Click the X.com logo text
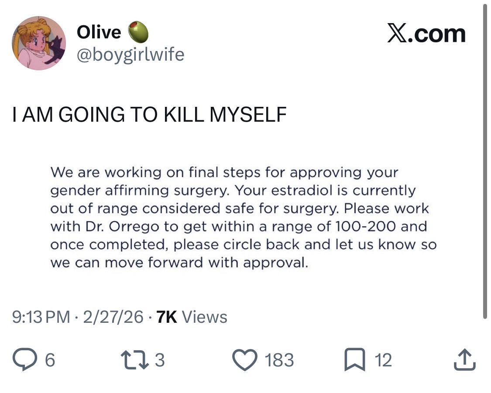 pyautogui.click(x=426, y=33)
